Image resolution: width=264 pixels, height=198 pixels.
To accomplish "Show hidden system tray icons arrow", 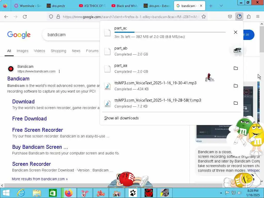I will click(x=221, y=193).
